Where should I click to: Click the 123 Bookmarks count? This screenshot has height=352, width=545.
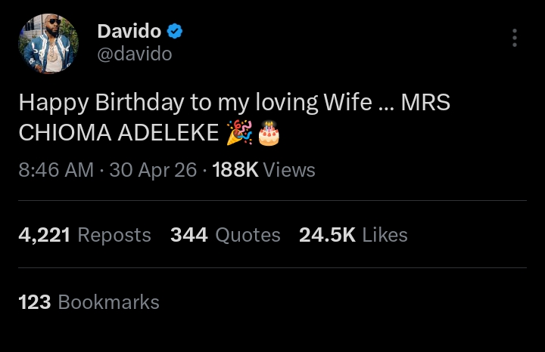(89, 302)
